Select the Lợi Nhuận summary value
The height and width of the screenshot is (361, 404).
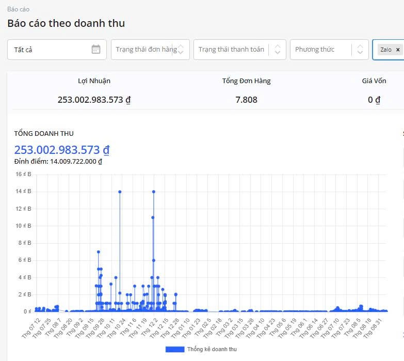(x=94, y=100)
